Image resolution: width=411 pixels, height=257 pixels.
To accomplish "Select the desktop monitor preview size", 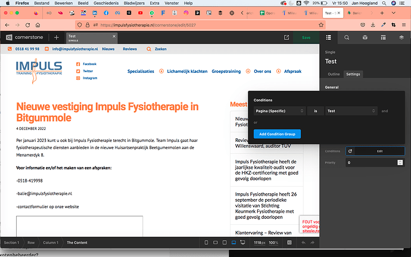I will 242,243.
